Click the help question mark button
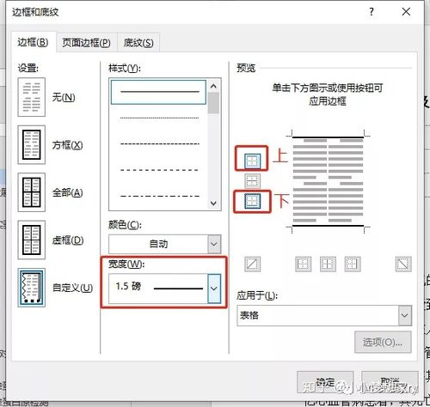Screen dimensions: 430x407 (372, 12)
